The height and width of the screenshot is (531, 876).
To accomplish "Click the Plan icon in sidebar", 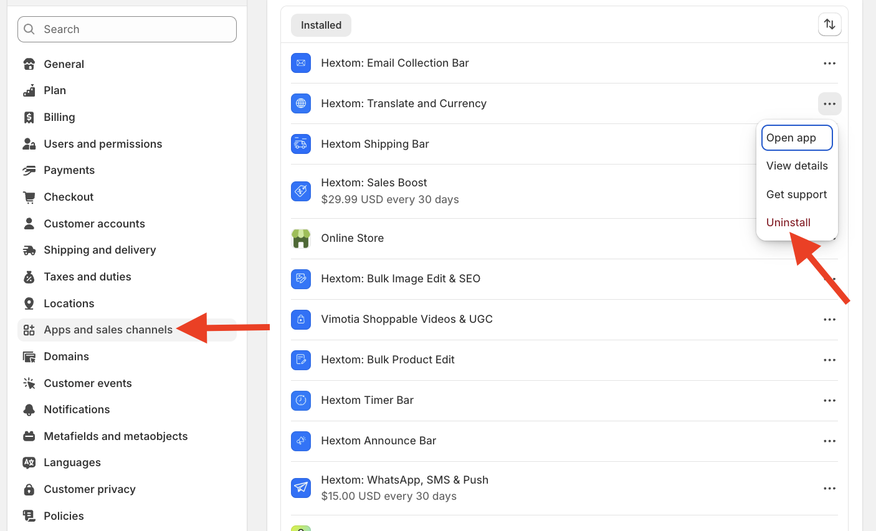I will coord(29,90).
